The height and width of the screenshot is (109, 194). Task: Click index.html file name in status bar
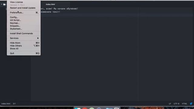[6, 104]
